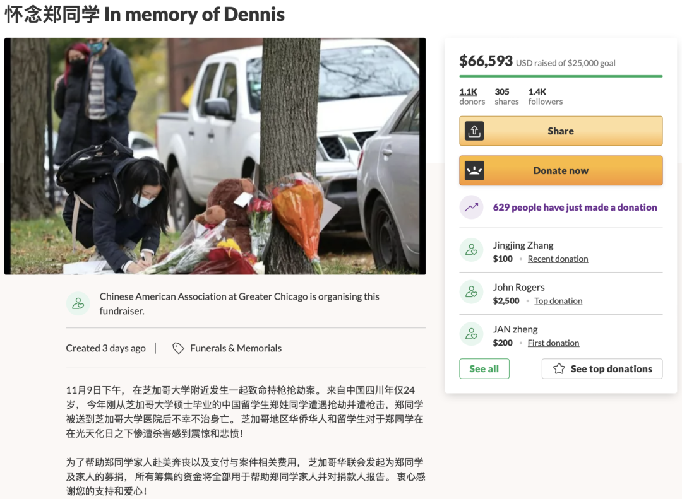Click the organiser avatar icon
This screenshot has width=682, height=499.
(x=78, y=303)
